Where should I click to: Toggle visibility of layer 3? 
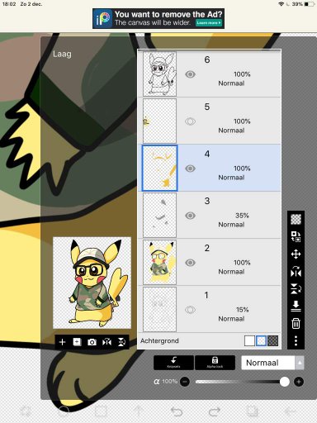tap(190, 216)
